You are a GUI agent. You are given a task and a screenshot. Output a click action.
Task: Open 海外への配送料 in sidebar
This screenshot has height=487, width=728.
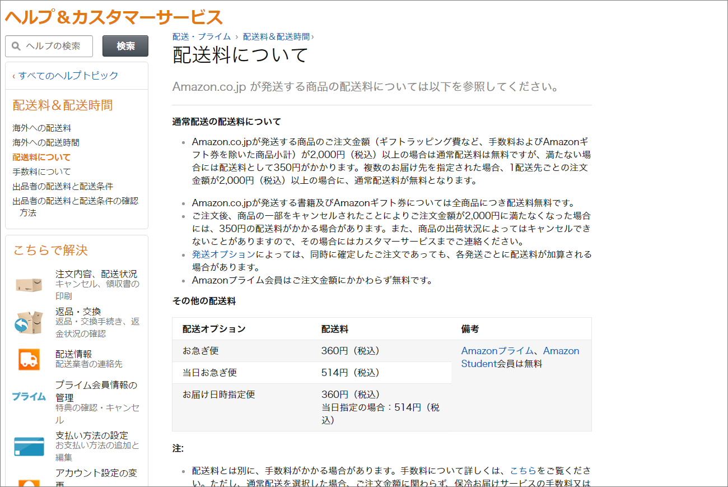[42, 128]
